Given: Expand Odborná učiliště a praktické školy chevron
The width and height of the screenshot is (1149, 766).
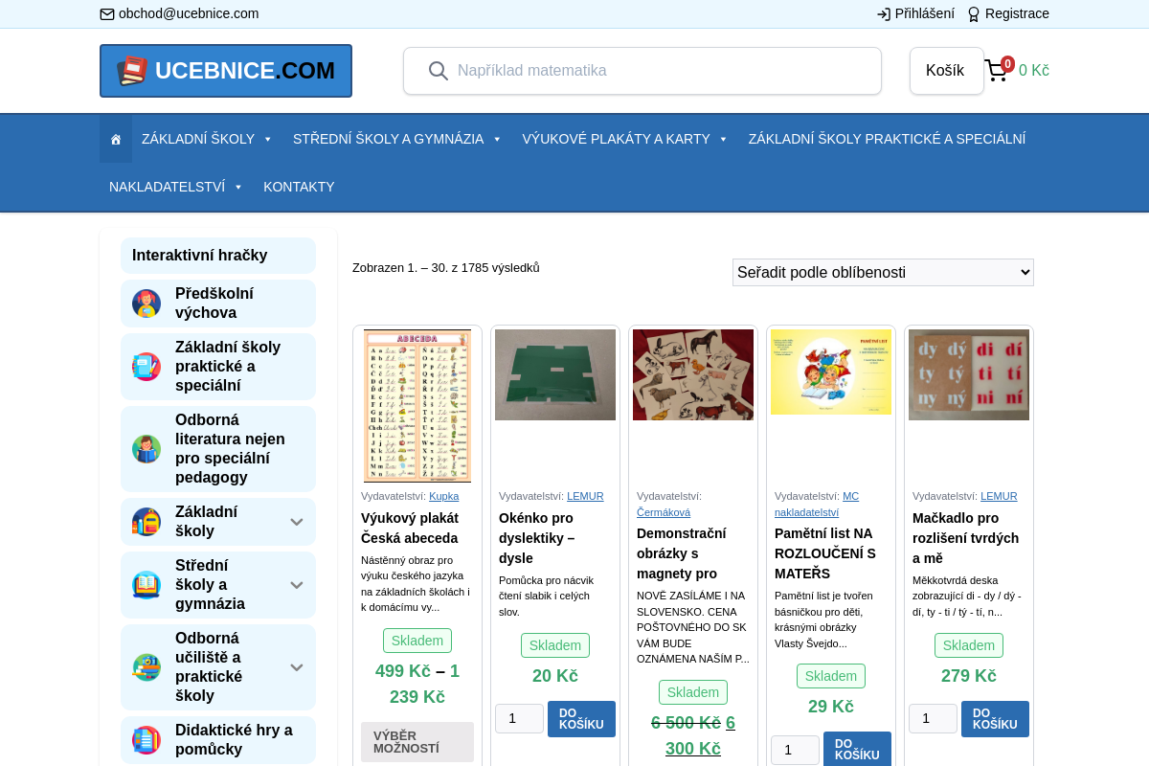Looking at the screenshot, I should coord(297,667).
